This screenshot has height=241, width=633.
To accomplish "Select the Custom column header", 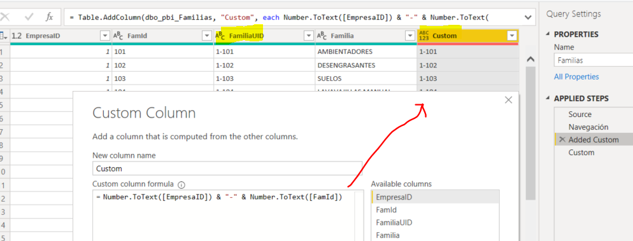I will point(445,36).
